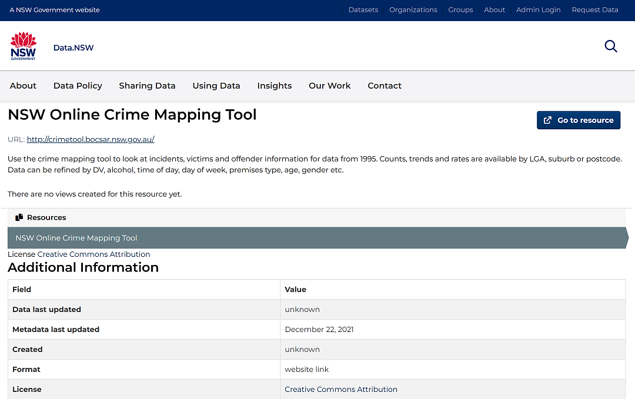This screenshot has width=635, height=399.
Task: Click the License field cell in the table
Action: click(x=144, y=389)
